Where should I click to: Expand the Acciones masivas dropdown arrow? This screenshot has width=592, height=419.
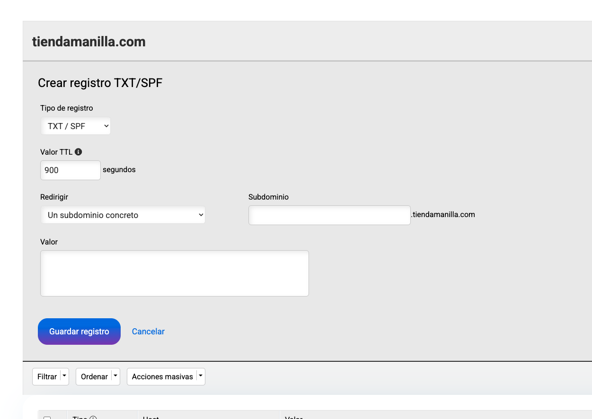pos(201,376)
